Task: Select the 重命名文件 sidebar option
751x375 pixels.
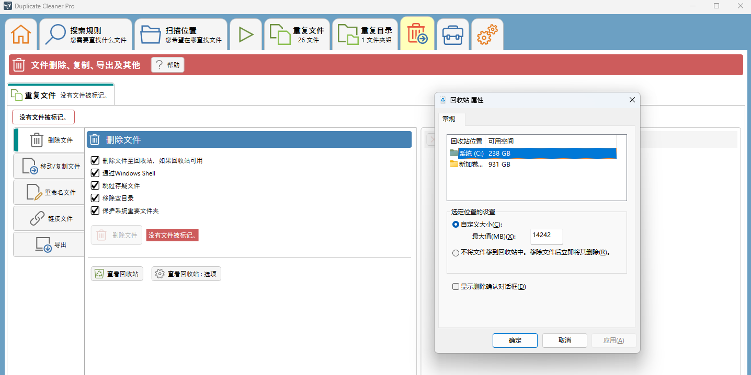Action: click(x=48, y=192)
